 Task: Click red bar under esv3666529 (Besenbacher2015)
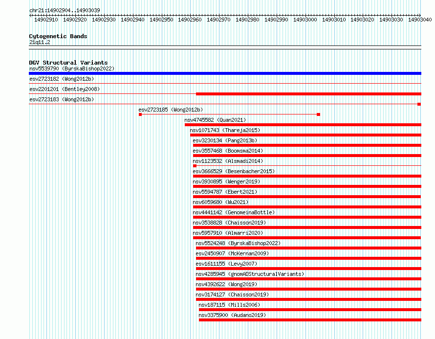[x=307, y=176]
